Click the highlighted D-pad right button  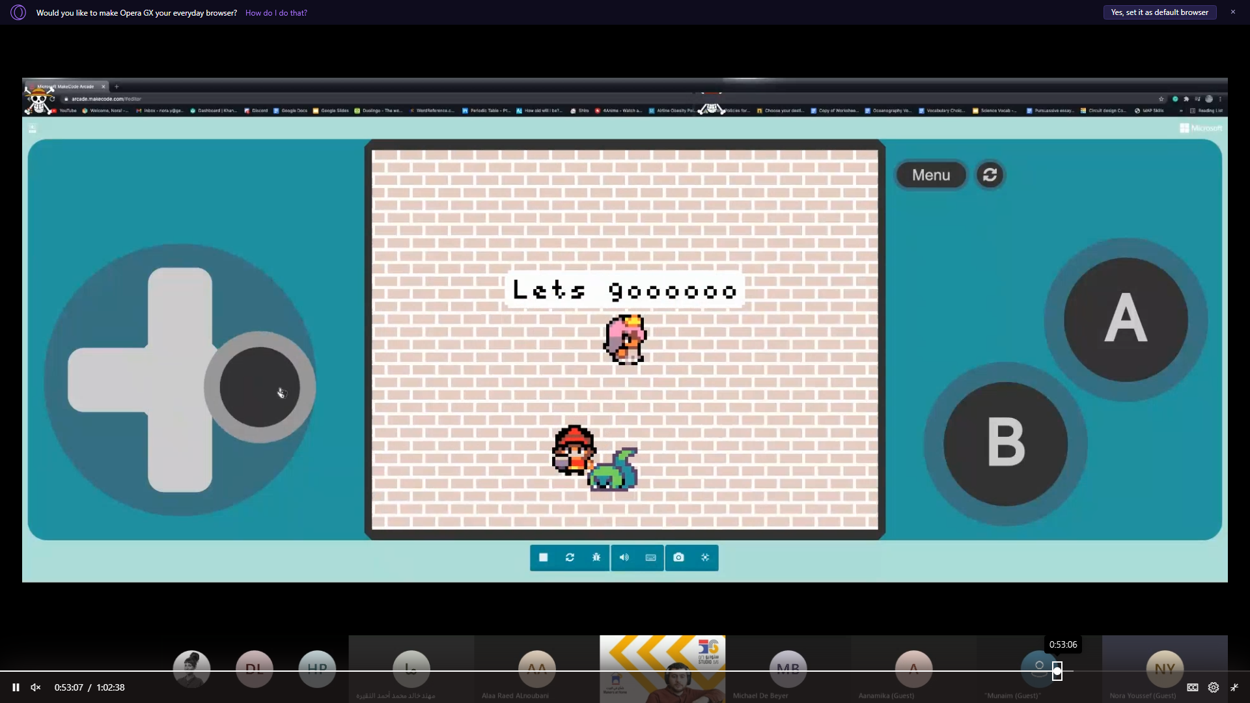[260, 387]
